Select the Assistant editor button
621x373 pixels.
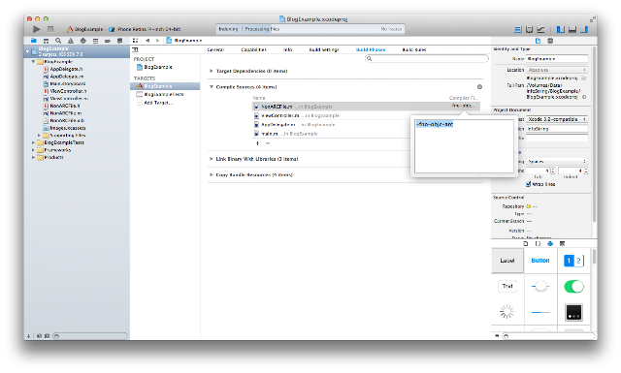click(x=529, y=29)
